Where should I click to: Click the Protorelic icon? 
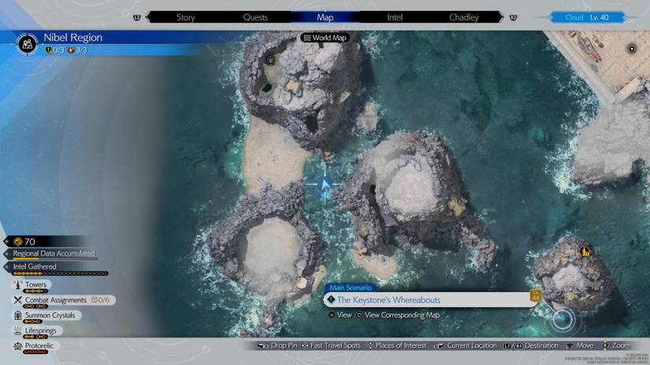click(x=17, y=346)
